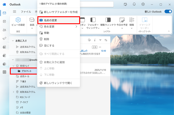174x115 pixels.
Task: Click the filter icon above message list
Action: pos(100,40)
